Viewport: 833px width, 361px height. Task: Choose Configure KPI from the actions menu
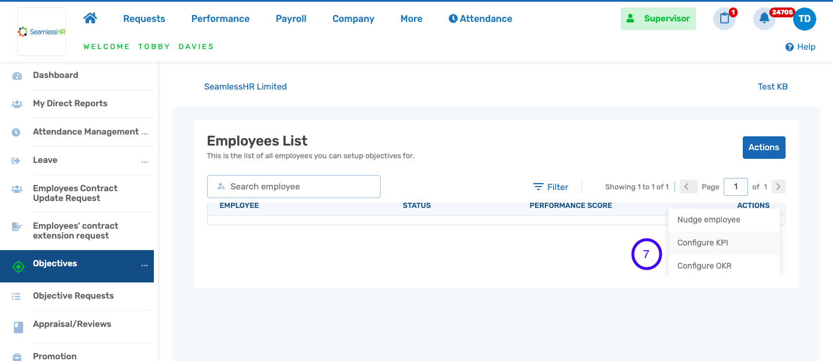click(702, 243)
